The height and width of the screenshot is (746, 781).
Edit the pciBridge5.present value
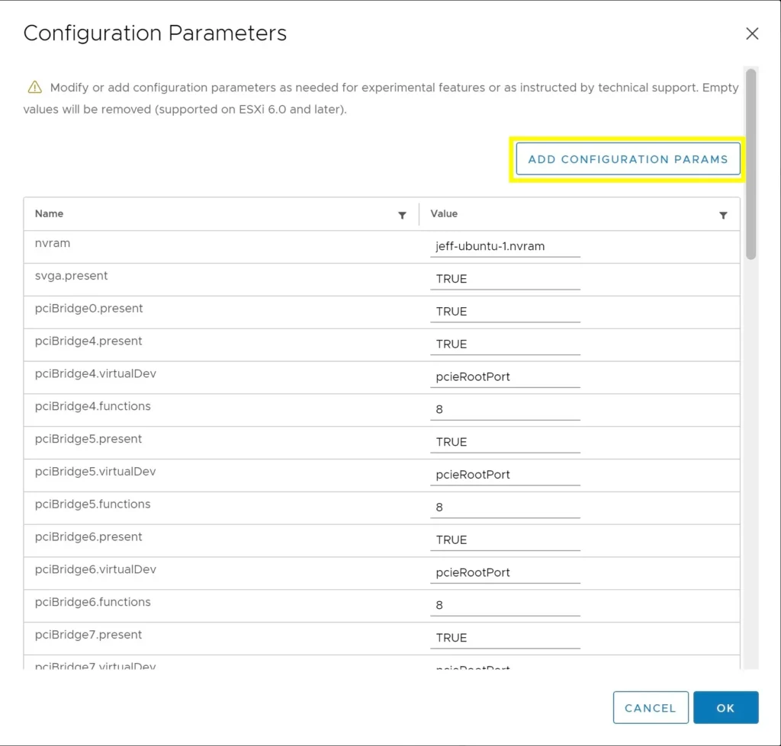(505, 441)
